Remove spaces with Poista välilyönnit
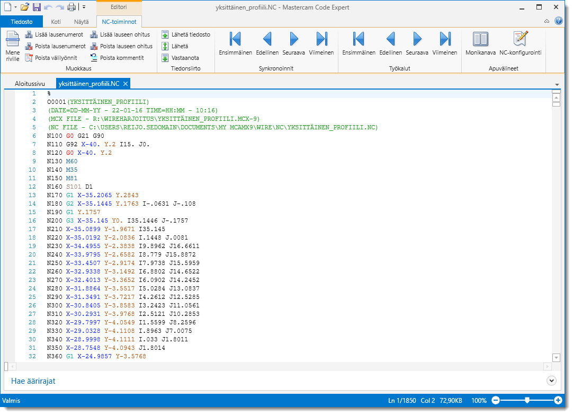 click(x=51, y=58)
